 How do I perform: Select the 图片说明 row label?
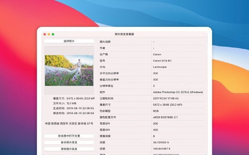[105, 42]
